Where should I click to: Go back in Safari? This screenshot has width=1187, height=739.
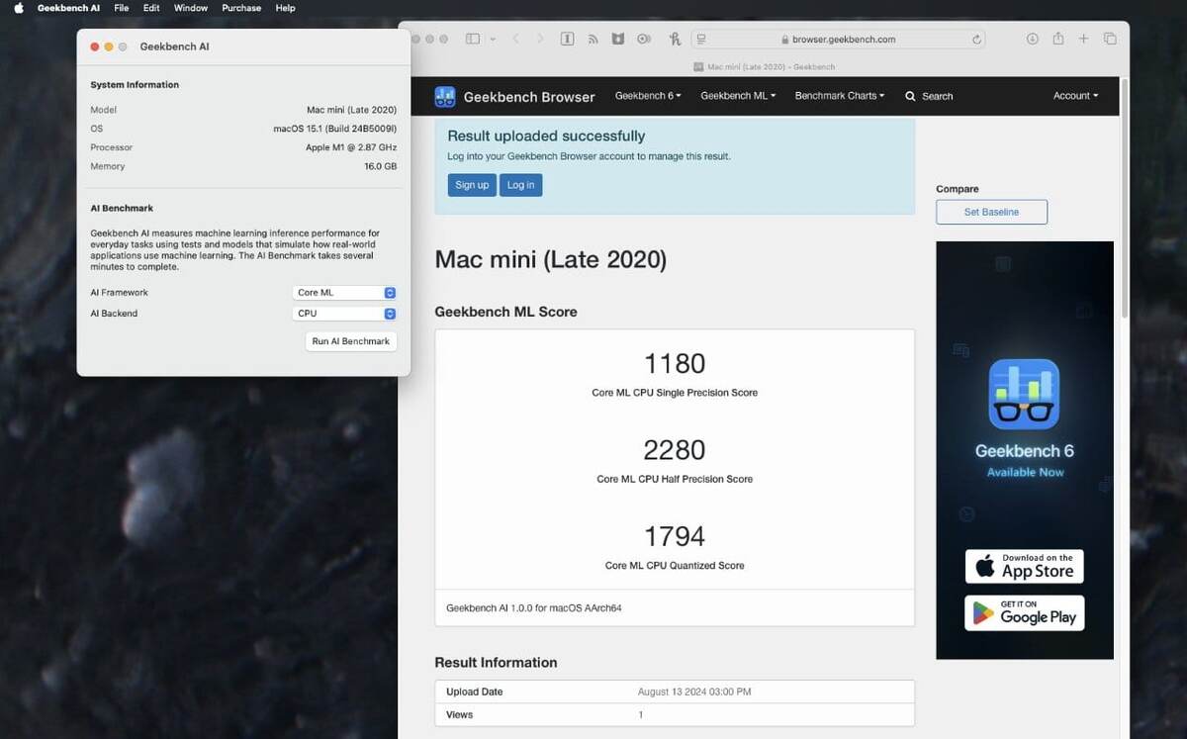pos(516,39)
